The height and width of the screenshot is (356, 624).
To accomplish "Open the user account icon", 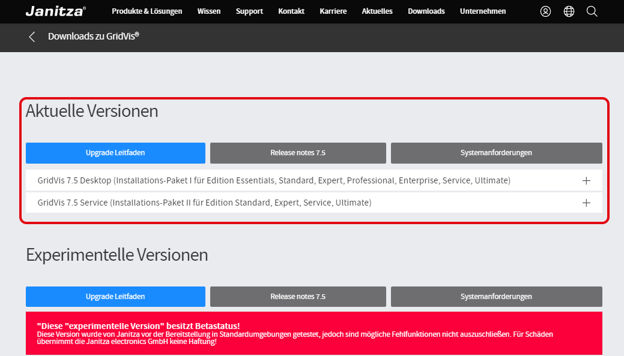I will (545, 11).
